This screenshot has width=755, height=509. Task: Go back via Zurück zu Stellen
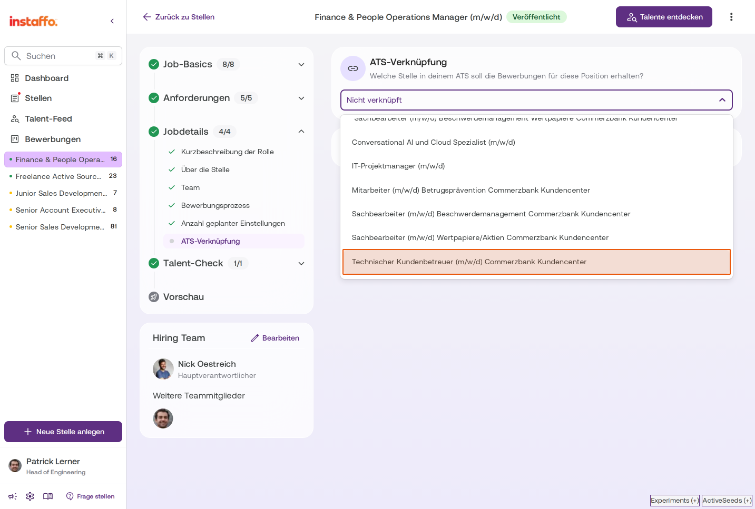(179, 17)
